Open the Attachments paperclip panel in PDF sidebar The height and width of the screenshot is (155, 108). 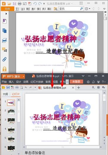point(4,59)
